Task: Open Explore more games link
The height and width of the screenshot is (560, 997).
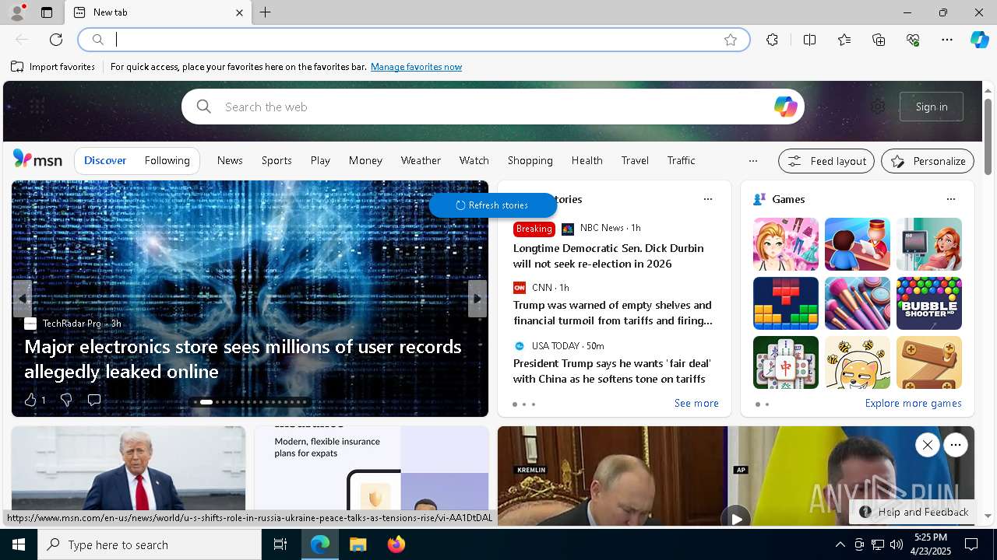Action: pos(913,403)
